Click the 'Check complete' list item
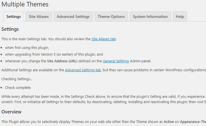 18,88
